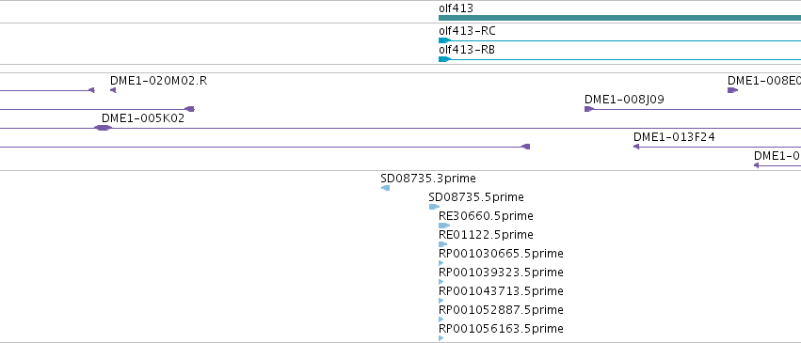
Task: Click the RP001052887.5prime label
Action: [501, 310]
